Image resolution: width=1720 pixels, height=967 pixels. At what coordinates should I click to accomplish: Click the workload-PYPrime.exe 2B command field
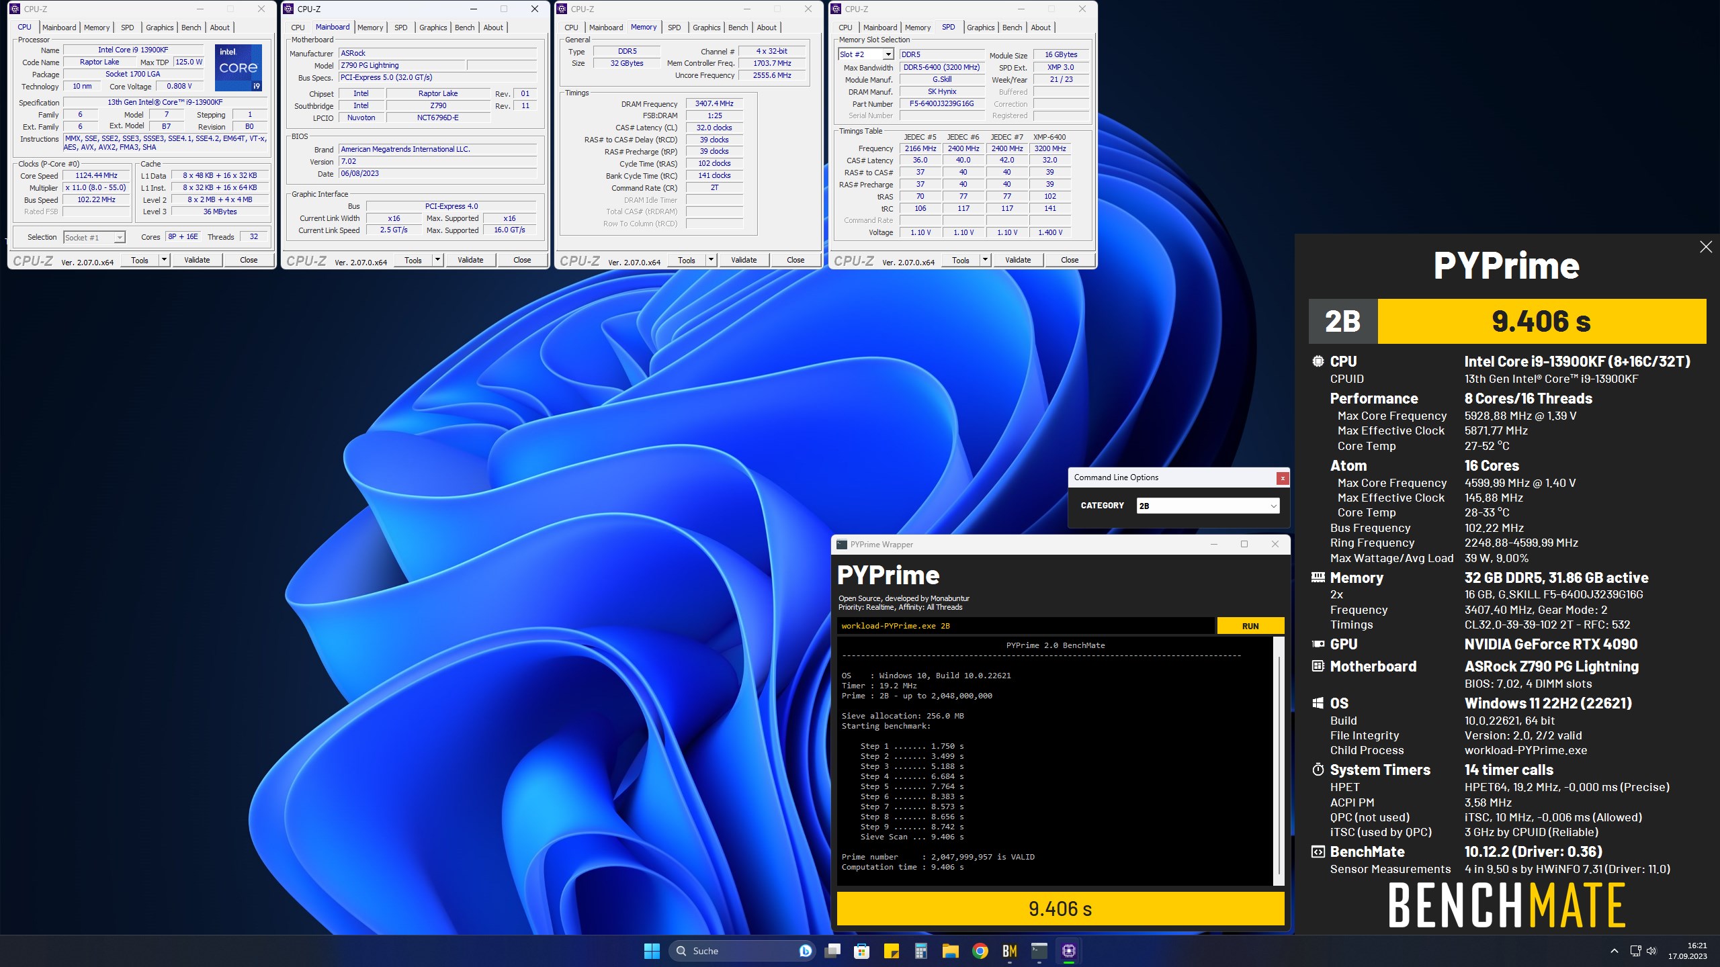tap(1026, 626)
